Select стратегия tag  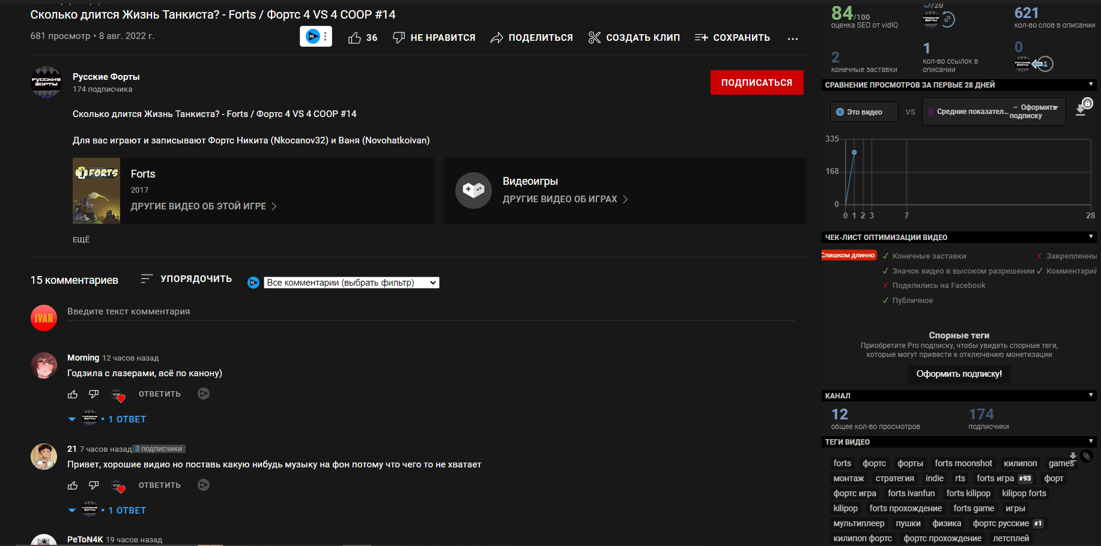tap(895, 478)
